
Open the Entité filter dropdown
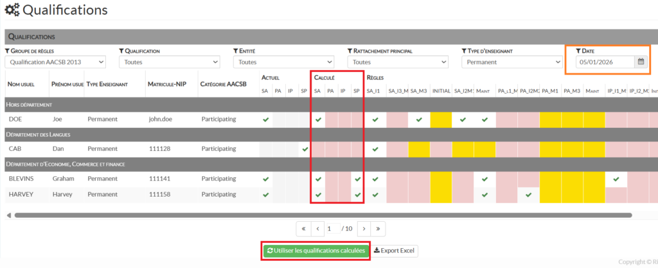[x=283, y=62]
